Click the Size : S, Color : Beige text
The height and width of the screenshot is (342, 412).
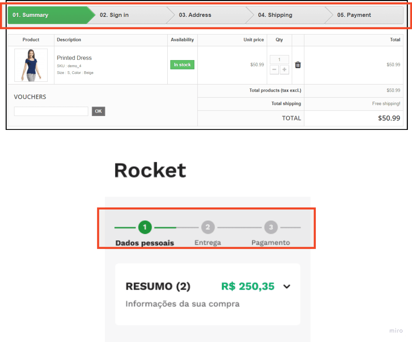(75, 73)
